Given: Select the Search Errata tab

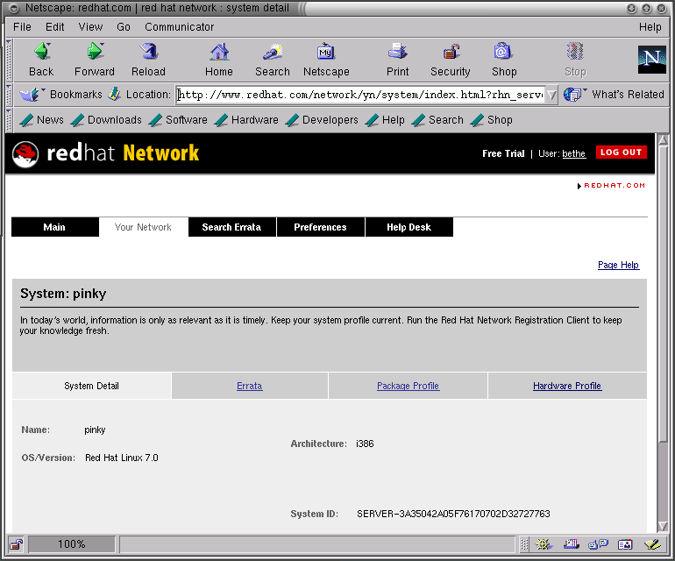Looking at the screenshot, I should [x=231, y=227].
